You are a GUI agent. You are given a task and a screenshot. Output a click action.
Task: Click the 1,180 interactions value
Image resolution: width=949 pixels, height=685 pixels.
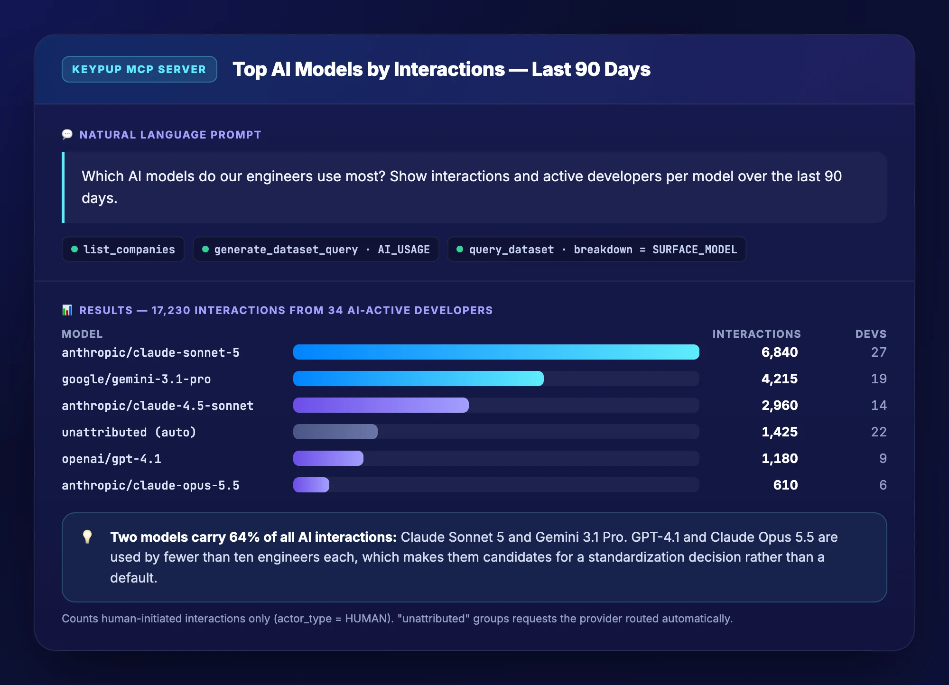point(780,458)
